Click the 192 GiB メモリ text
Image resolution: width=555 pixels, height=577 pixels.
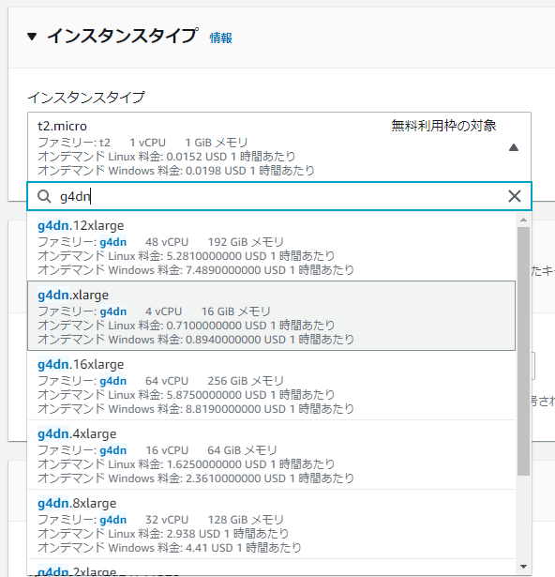click(x=246, y=242)
